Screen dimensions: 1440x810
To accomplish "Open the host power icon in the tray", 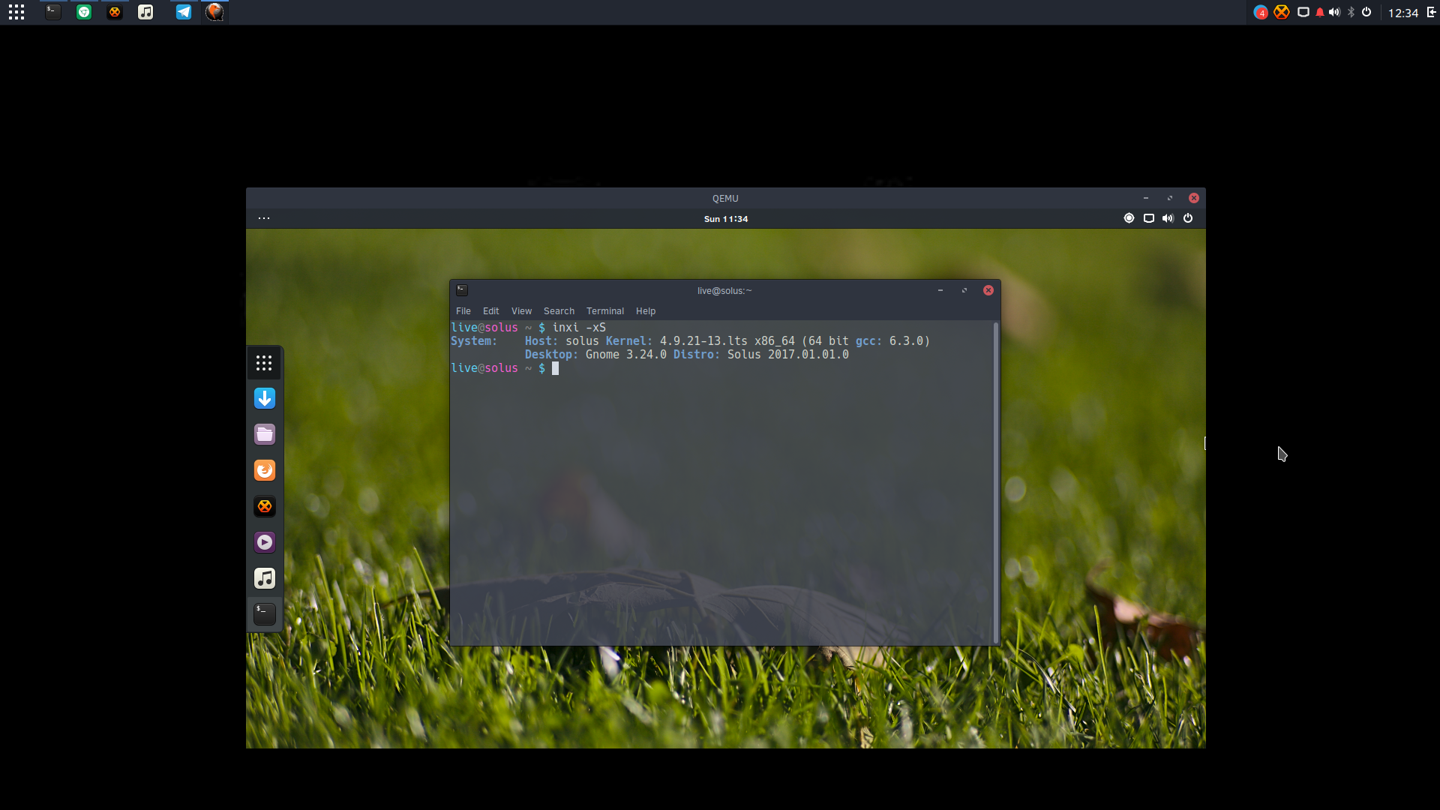I will tap(1366, 12).
